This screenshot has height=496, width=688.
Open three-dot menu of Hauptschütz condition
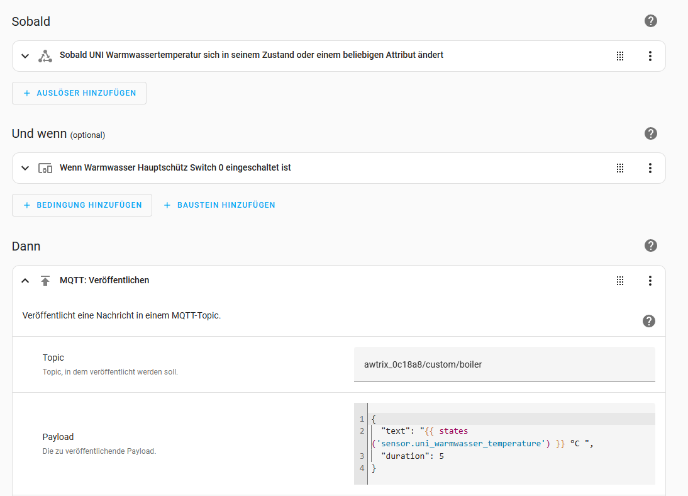point(650,168)
